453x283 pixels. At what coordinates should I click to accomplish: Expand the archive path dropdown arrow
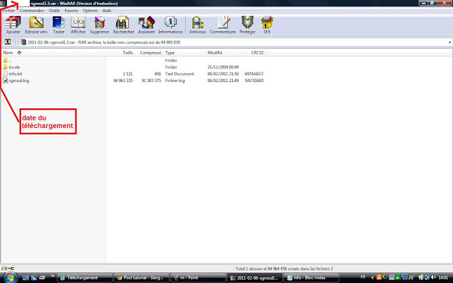(x=450, y=42)
